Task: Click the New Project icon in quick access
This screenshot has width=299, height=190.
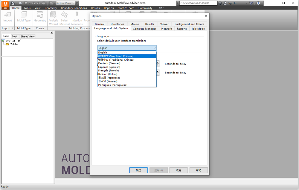Action: coord(13,3)
